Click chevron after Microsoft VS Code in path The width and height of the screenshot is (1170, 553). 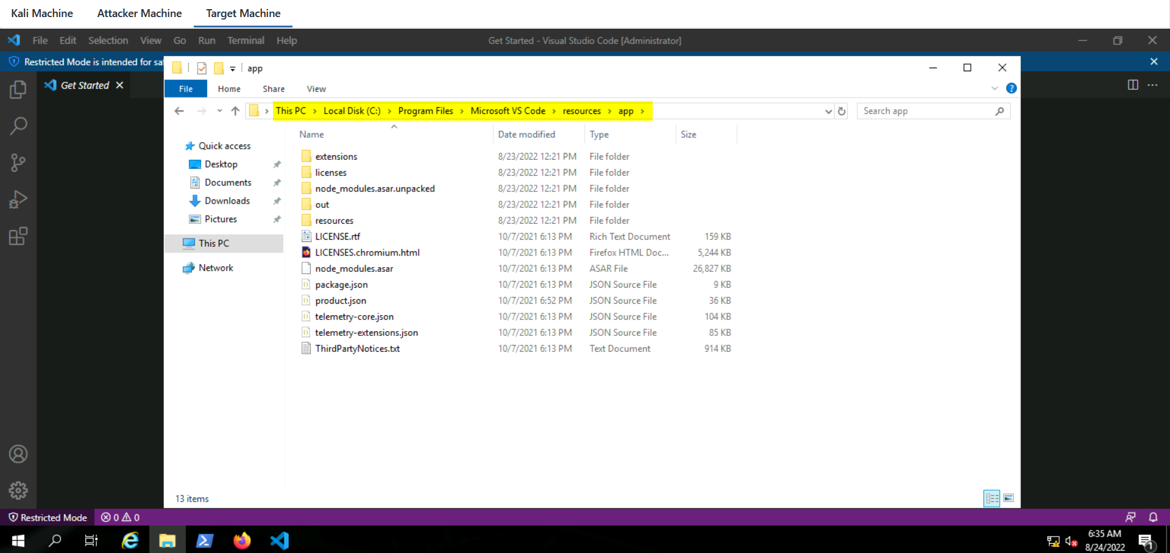[554, 111]
